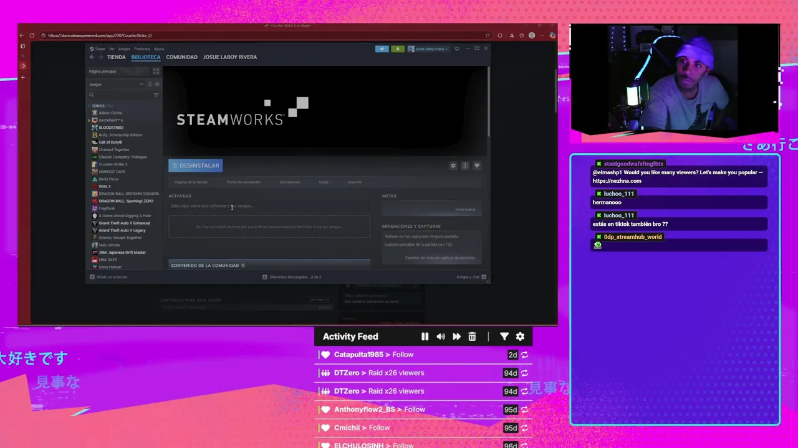Open Activity Feed settings gear
The image size is (798, 448).
(520, 337)
